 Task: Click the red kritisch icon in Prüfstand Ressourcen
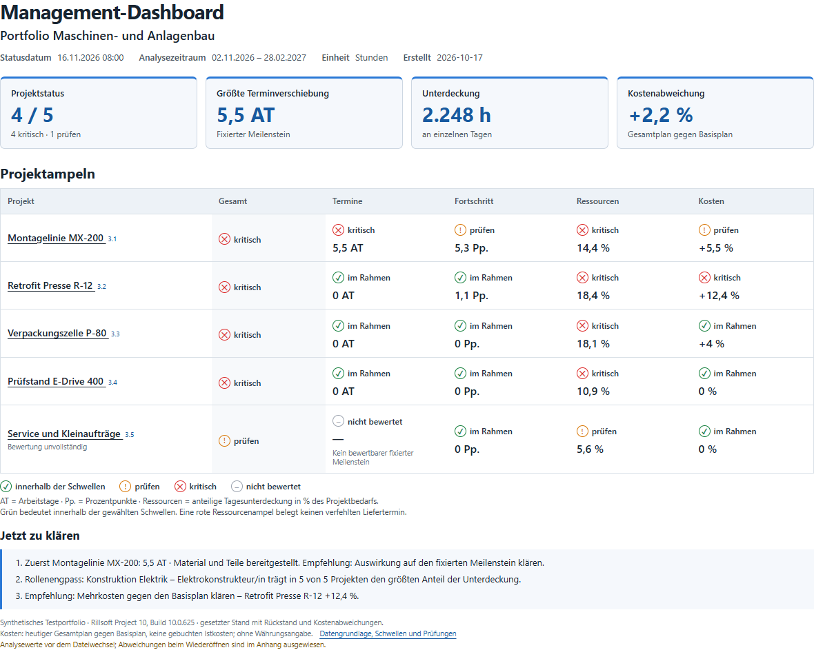(x=582, y=373)
